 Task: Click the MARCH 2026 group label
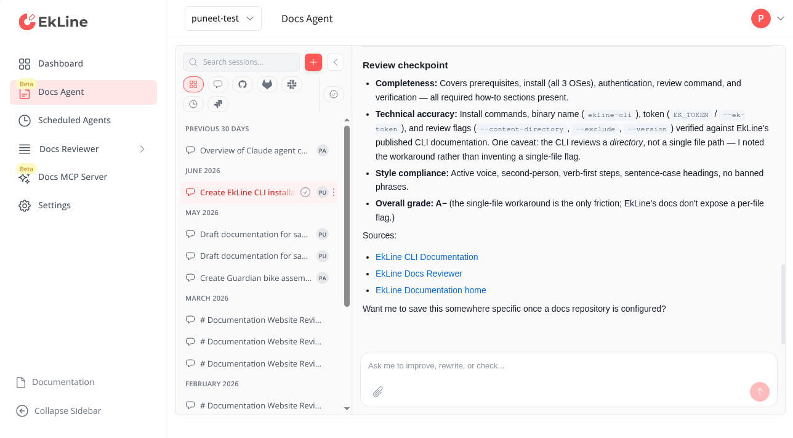(207, 298)
